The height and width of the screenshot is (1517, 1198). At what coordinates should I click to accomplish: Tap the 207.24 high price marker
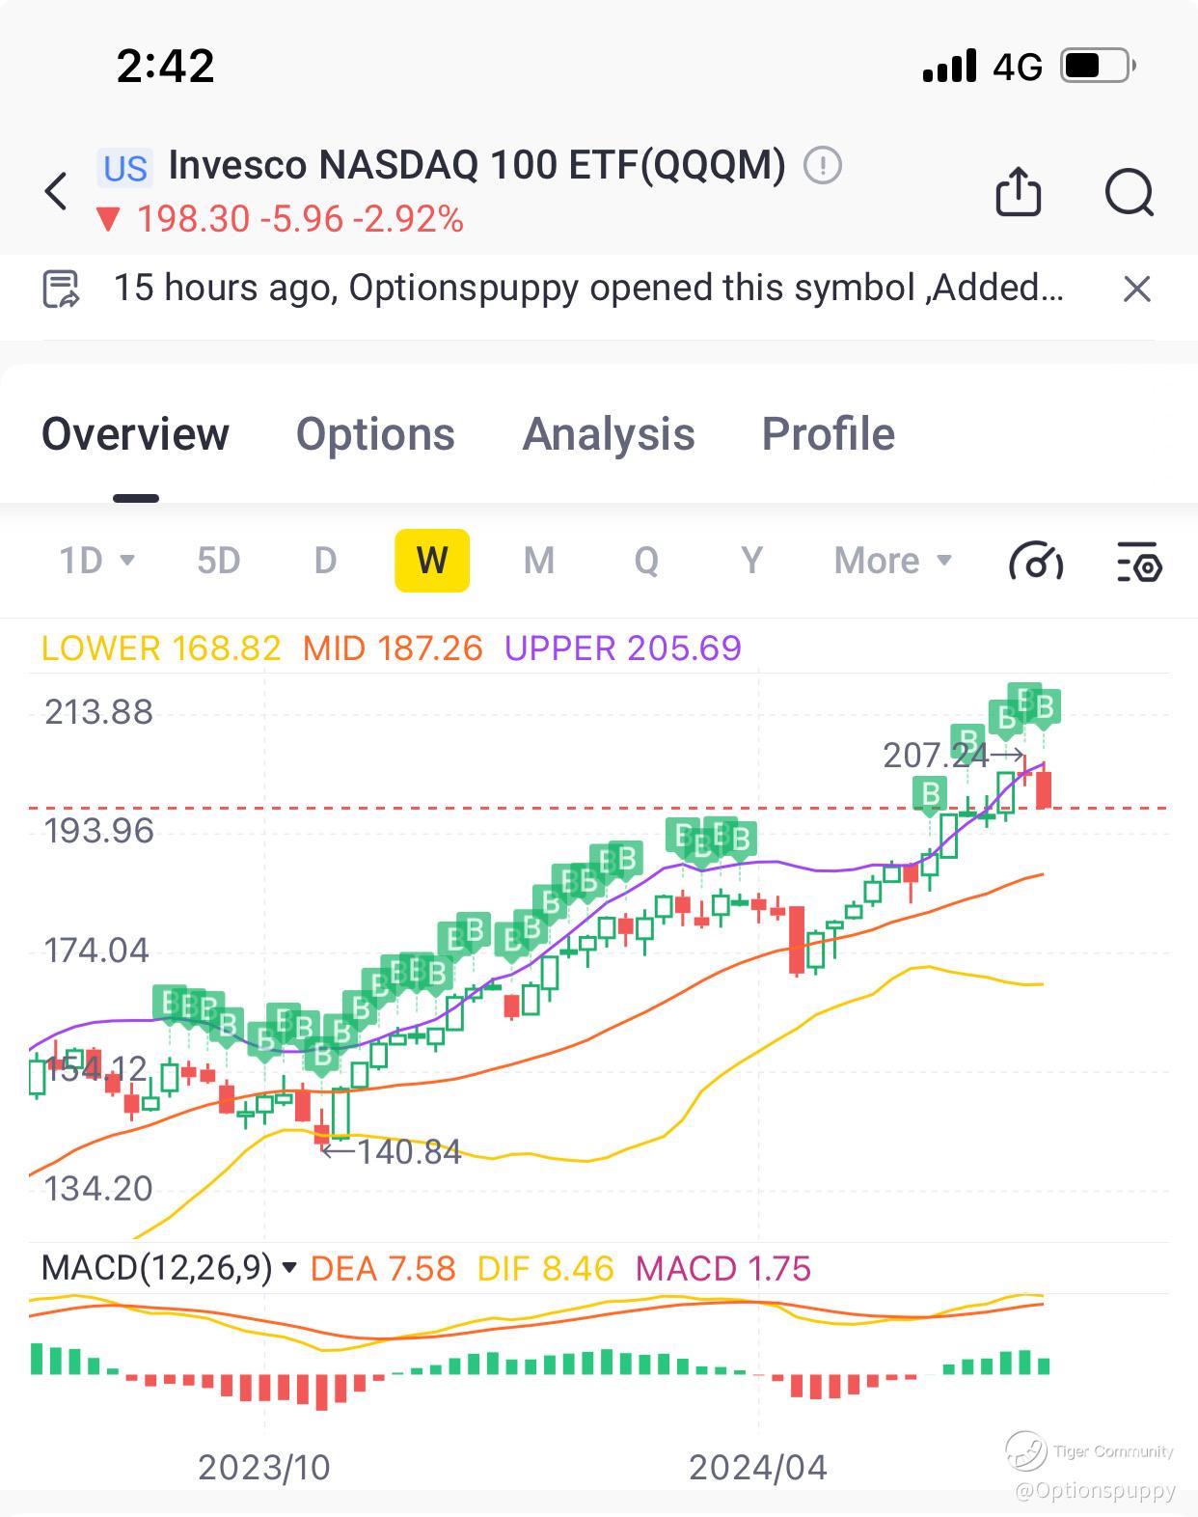[x=953, y=755]
